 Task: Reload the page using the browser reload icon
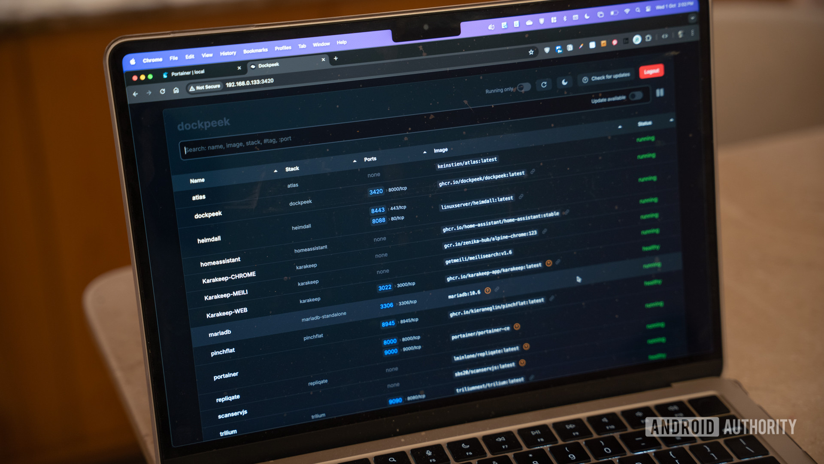point(162,92)
